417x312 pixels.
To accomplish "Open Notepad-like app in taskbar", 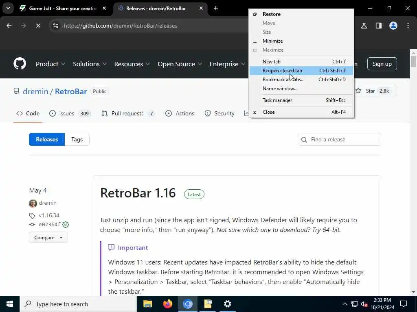I will pyautogui.click(x=208, y=304).
